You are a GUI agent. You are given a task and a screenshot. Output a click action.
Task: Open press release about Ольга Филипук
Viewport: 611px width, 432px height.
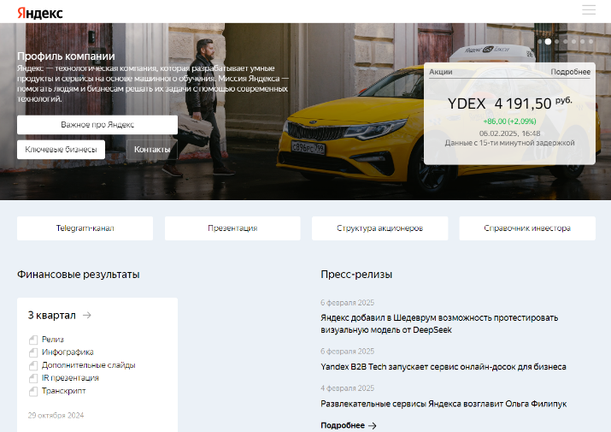(444, 404)
